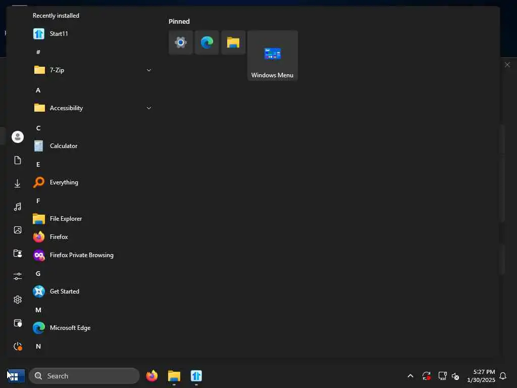This screenshot has width=517, height=388.
Task: Open Pictures from the sidebar
Action: pos(18,230)
